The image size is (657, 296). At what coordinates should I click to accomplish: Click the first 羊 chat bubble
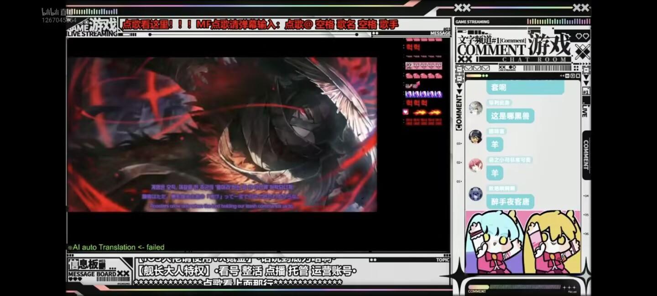click(495, 144)
